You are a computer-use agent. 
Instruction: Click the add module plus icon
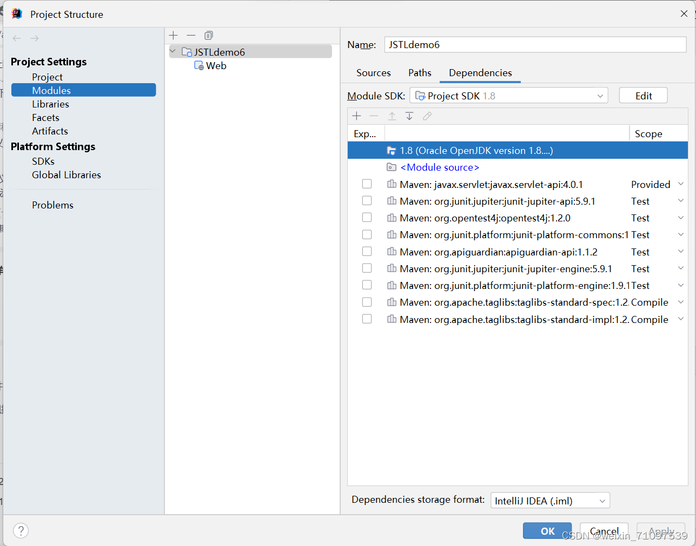click(173, 35)
